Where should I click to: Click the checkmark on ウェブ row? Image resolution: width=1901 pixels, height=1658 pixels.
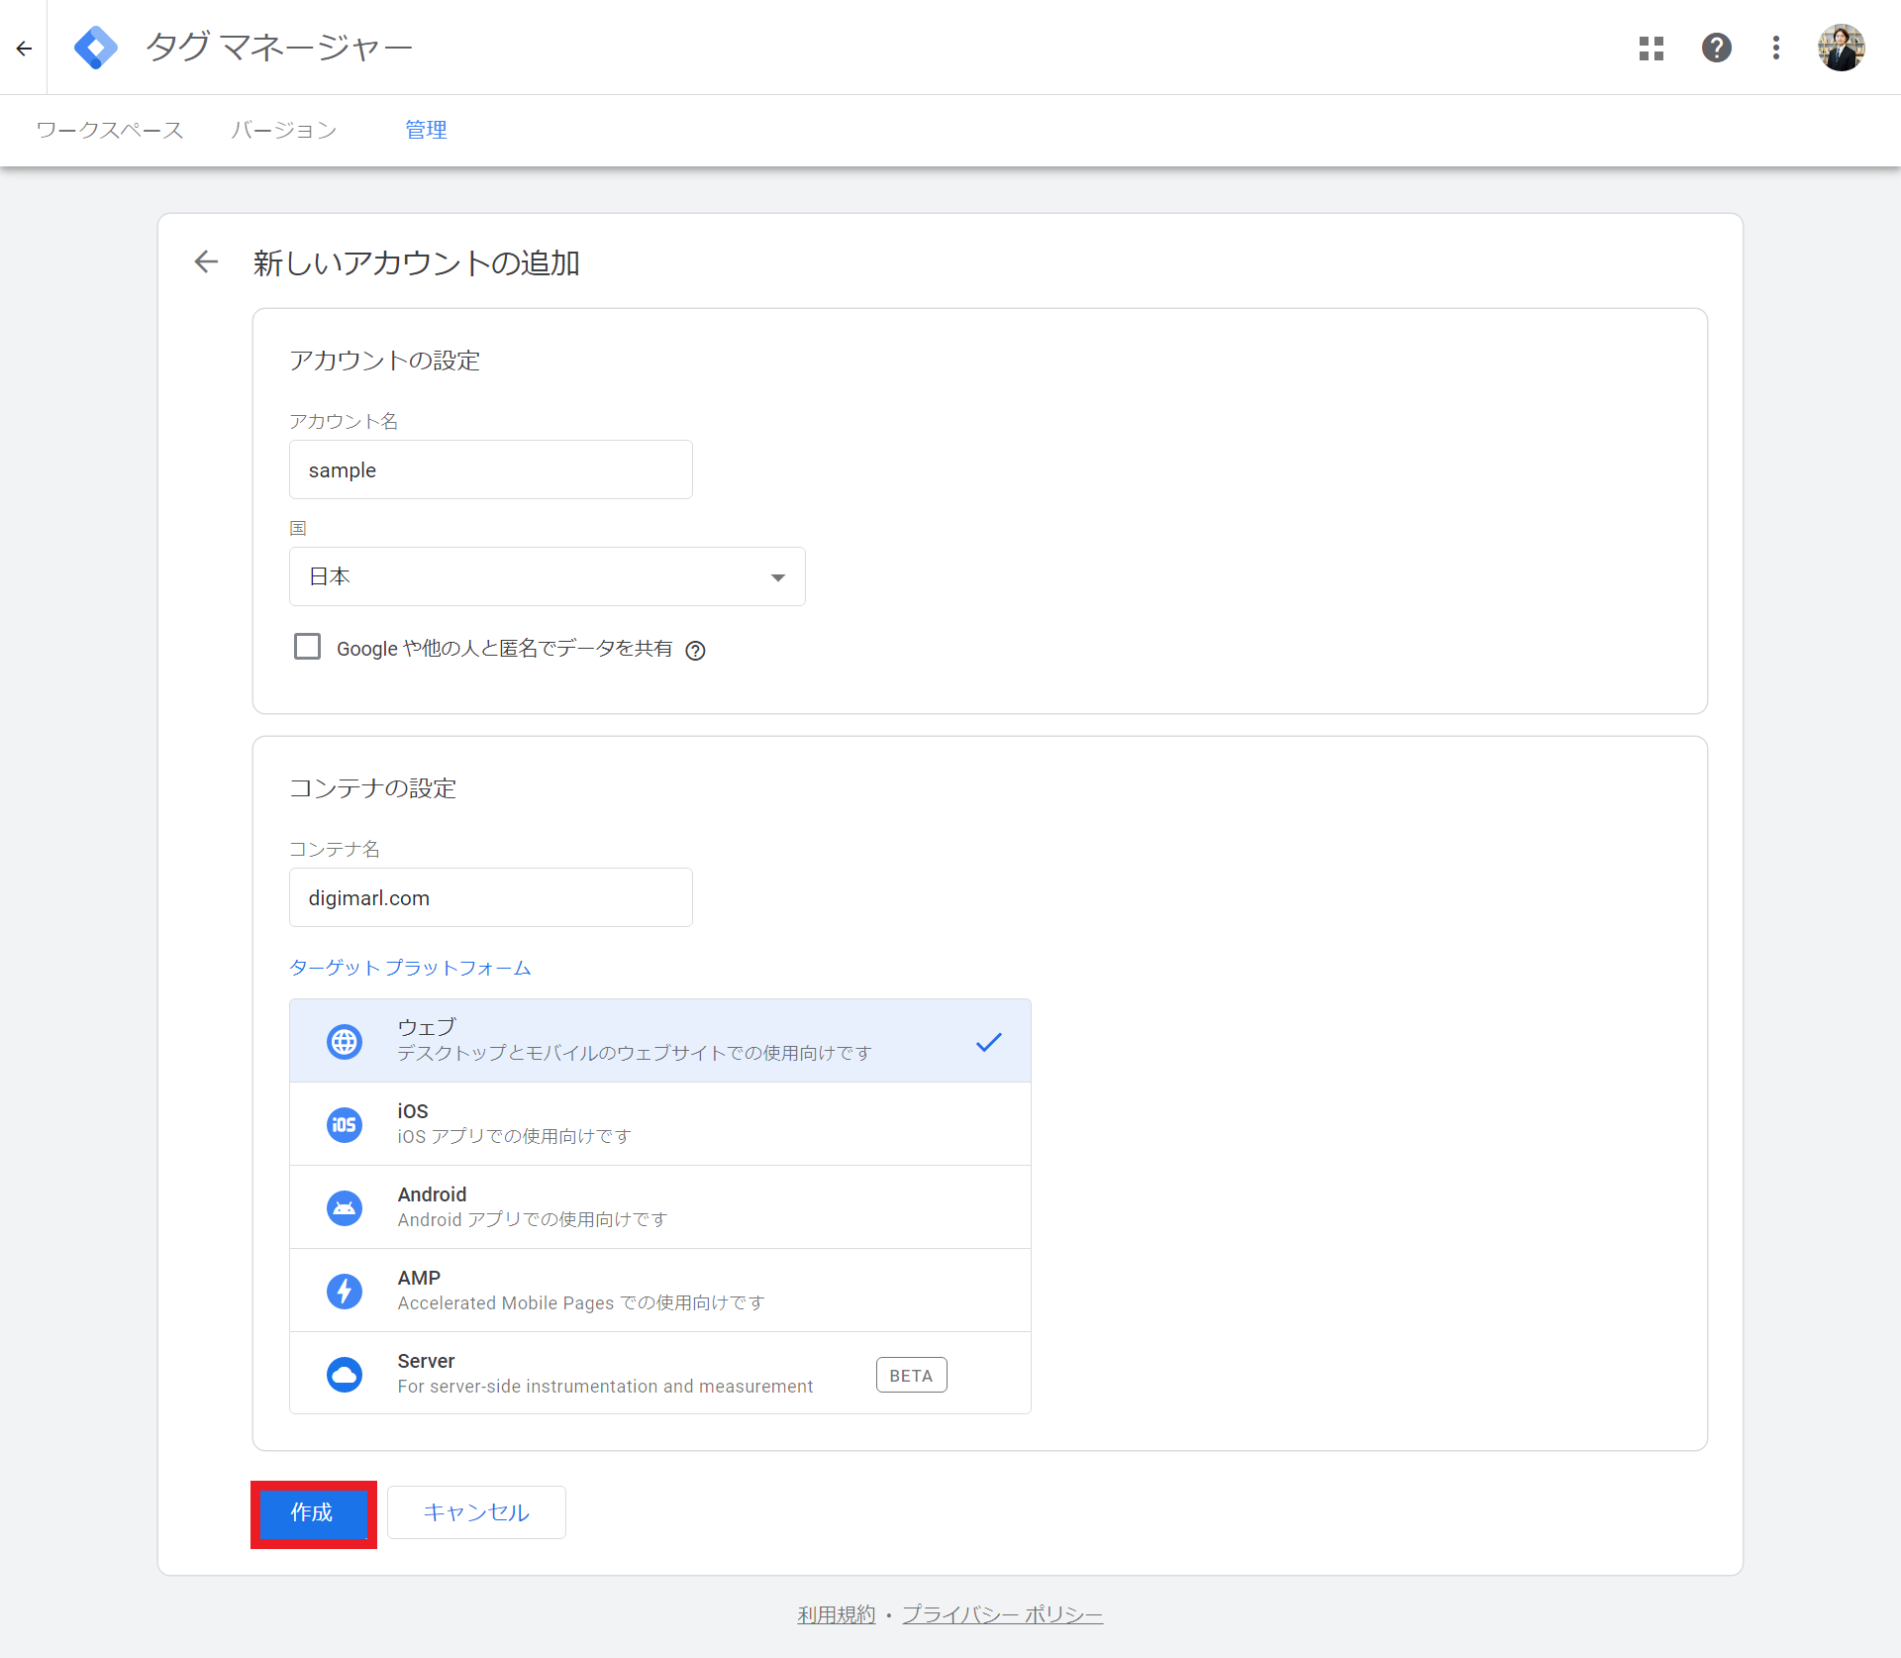coord(989,1042)
